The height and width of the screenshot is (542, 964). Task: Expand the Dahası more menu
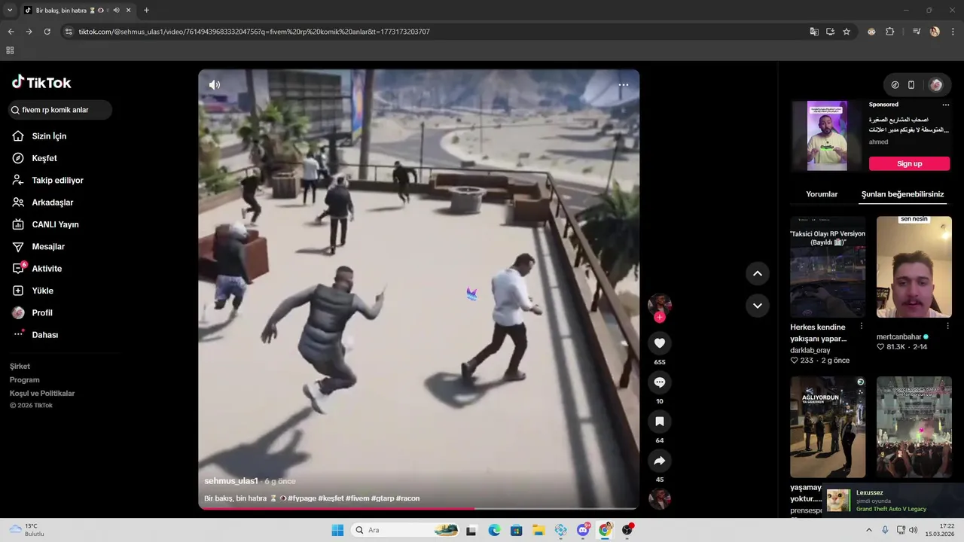point(44,335)
